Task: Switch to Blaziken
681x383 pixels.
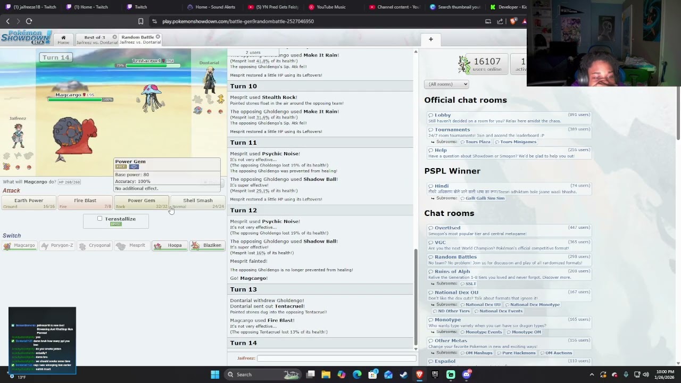Action: [207, 245]
